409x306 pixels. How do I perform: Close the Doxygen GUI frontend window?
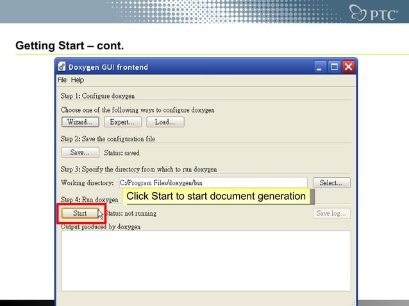tap(348, 67)
